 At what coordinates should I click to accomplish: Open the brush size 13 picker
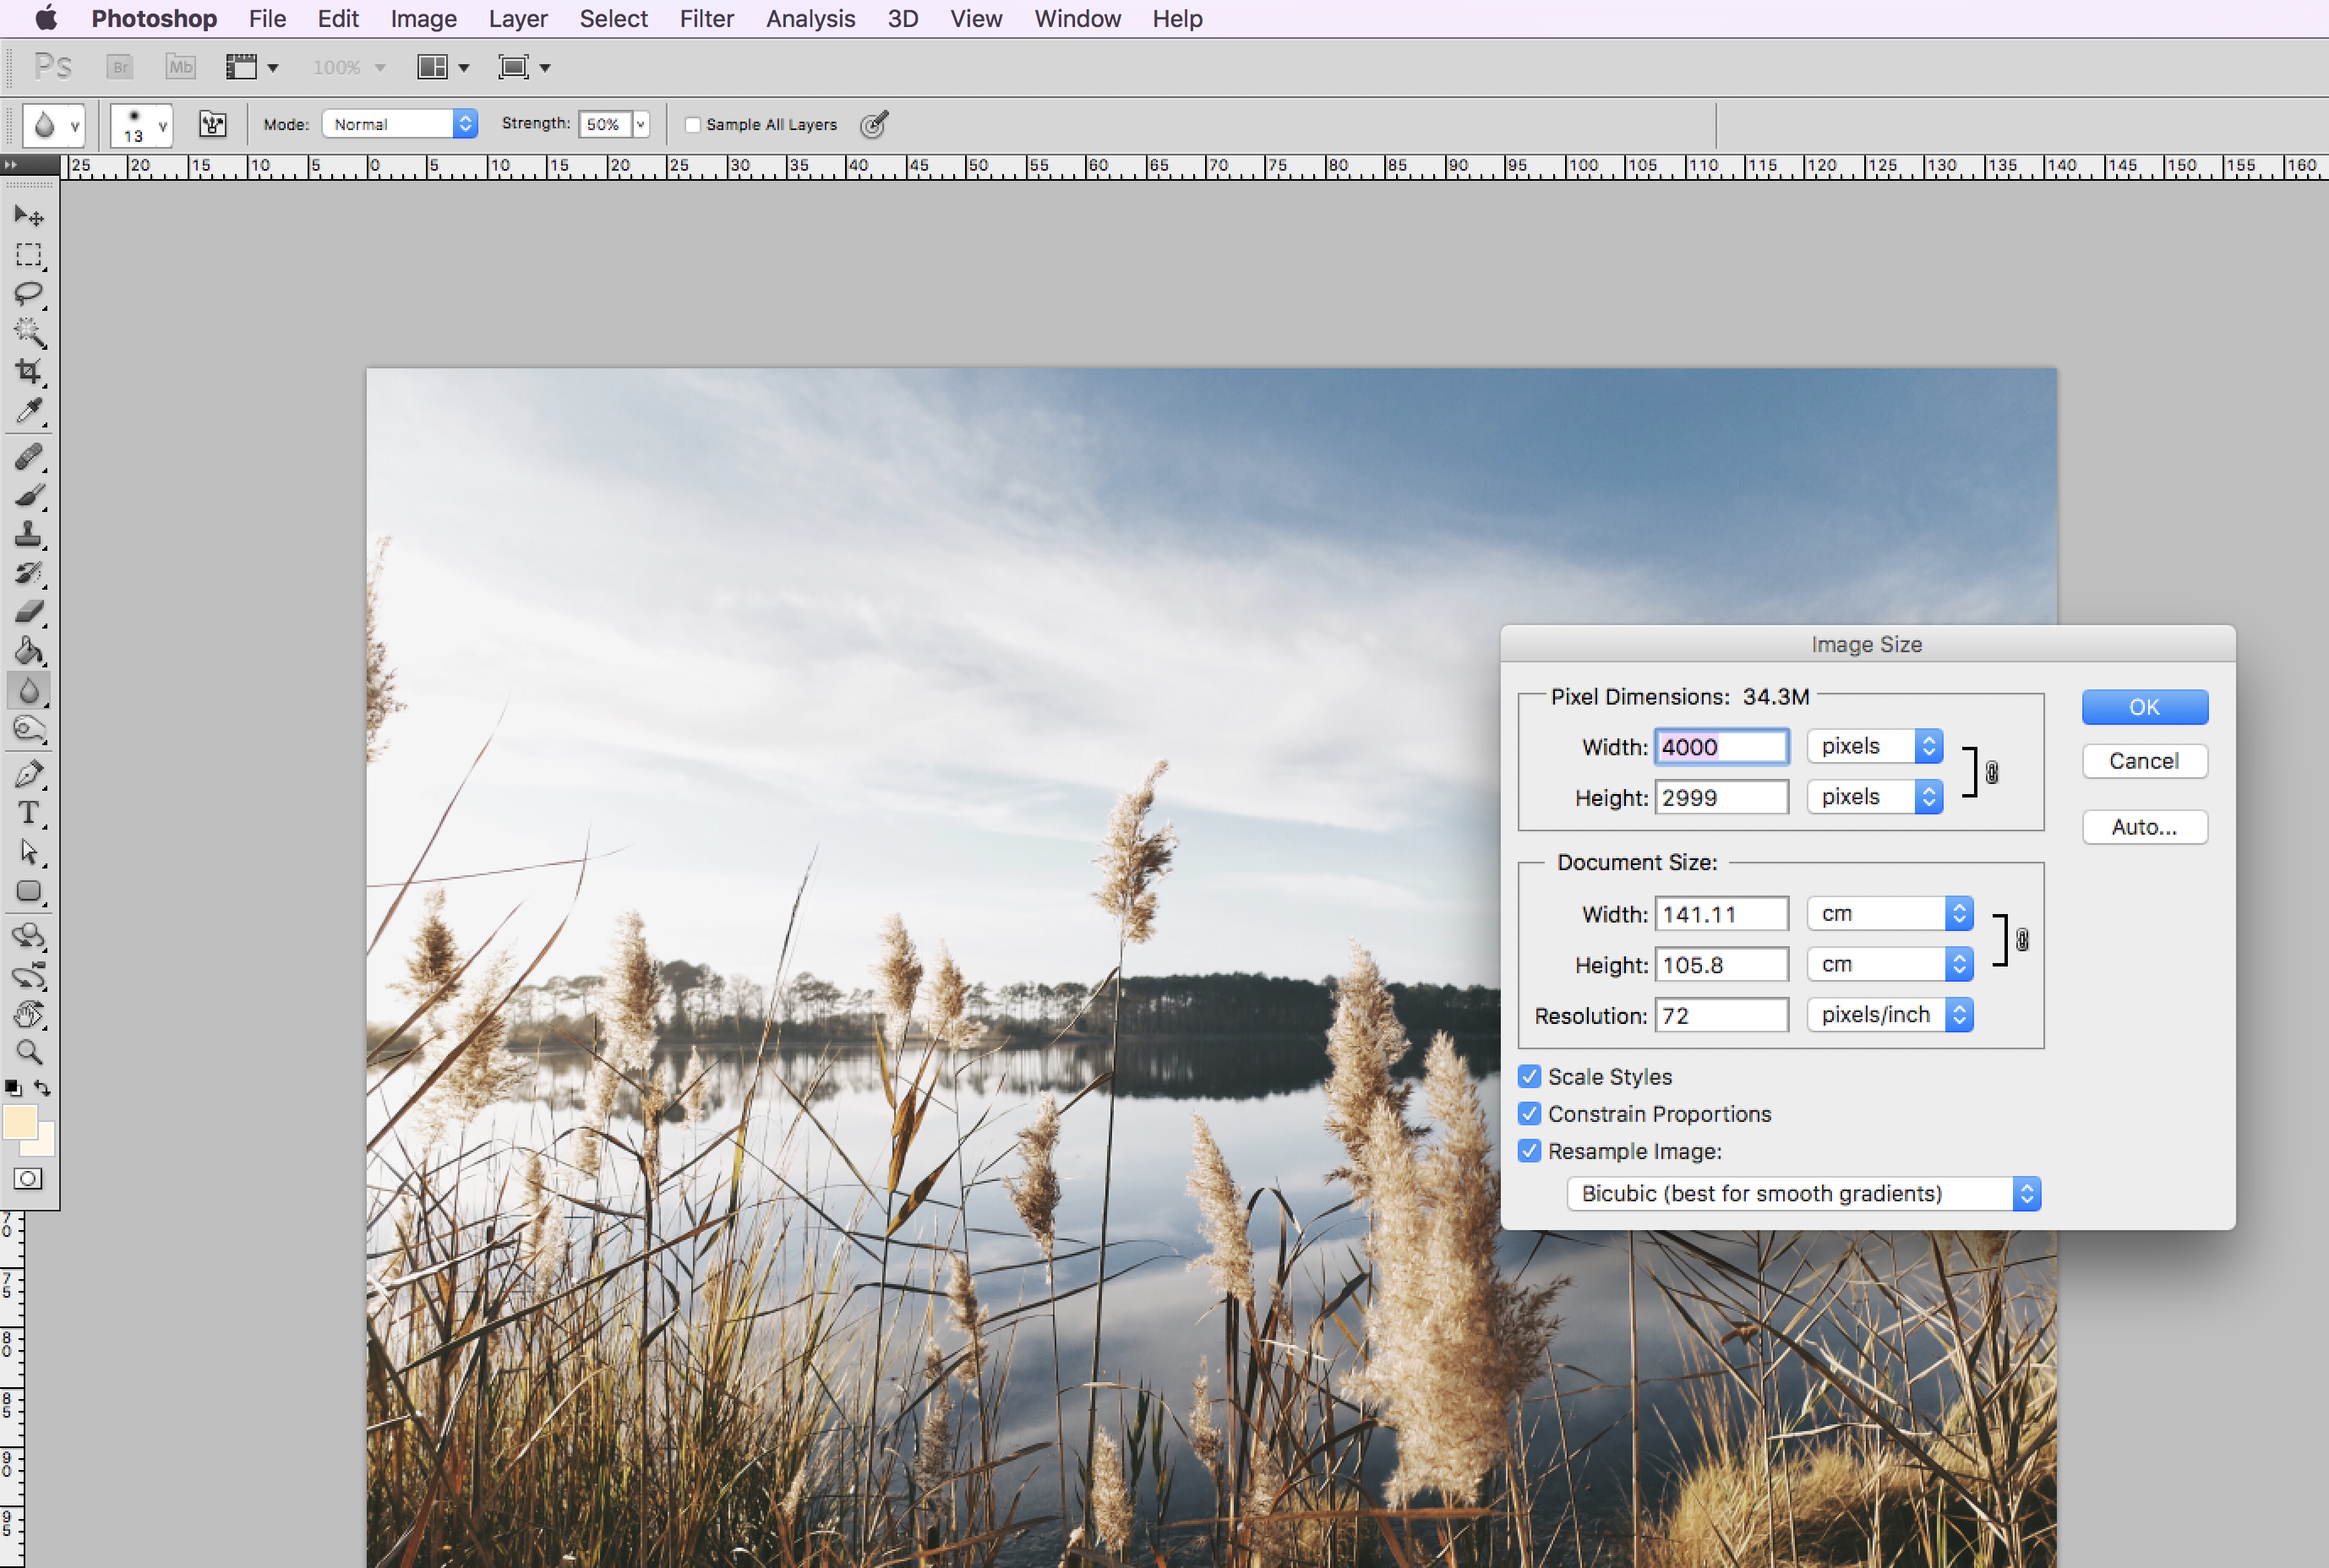coord(141,125)
